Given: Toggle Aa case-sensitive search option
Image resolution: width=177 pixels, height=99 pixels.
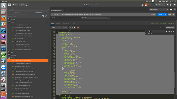Looking at the screenshot, I should 171,34.
